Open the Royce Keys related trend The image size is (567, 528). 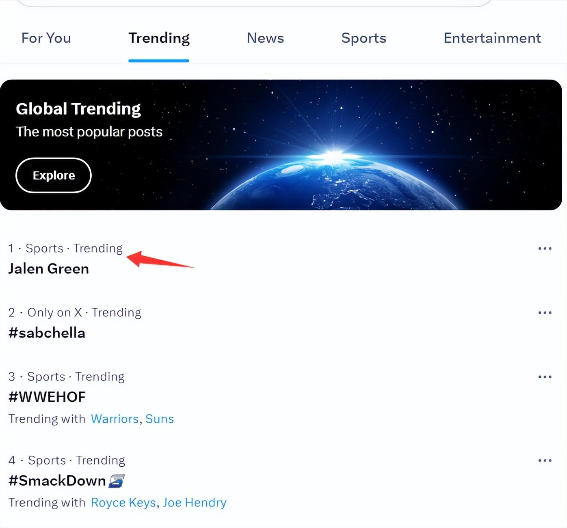pos(123,502)
